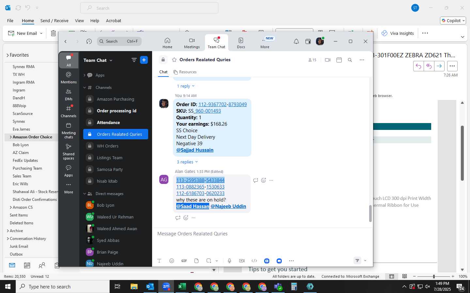This screenshot has width=470, height=293.
Task: Open the Meetings tab in Zoom
Action: (192, 43)
